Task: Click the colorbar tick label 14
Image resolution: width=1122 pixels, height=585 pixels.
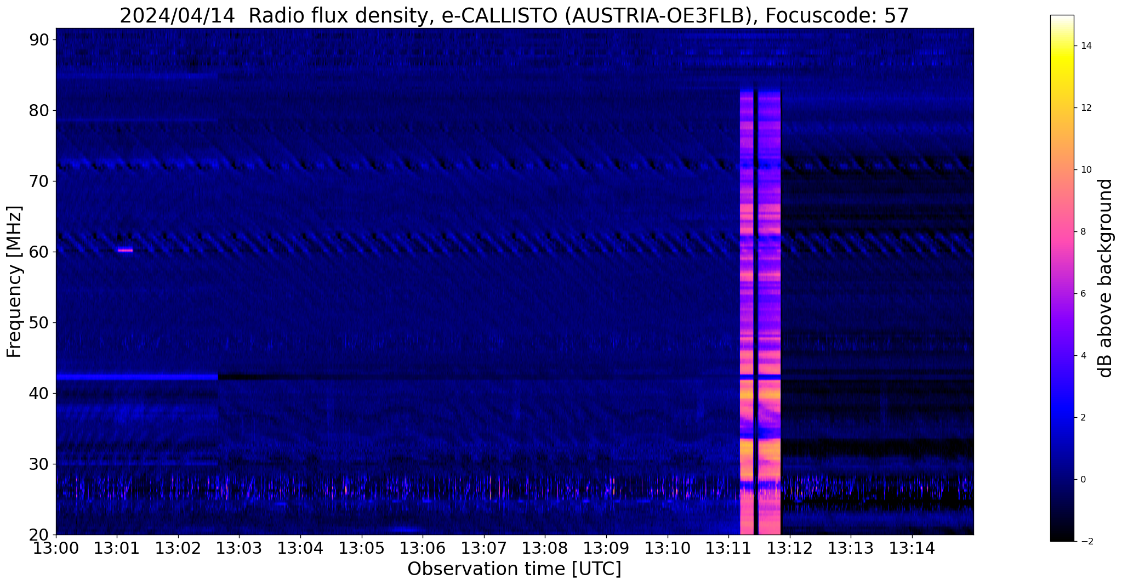Action: (x=1086, y=46)
